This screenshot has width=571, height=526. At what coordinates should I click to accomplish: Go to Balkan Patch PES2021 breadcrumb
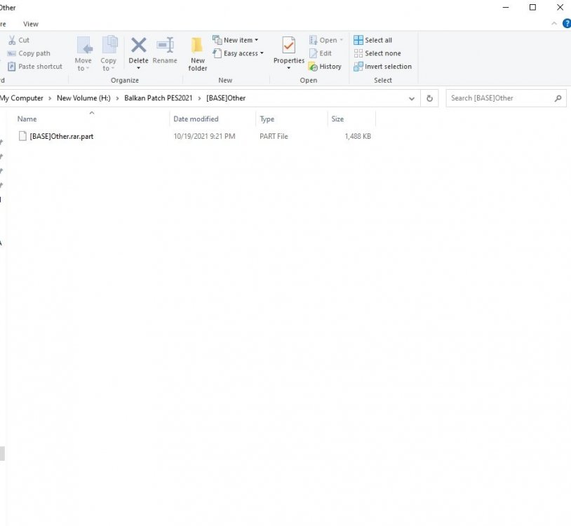click(x=158, y=98)
